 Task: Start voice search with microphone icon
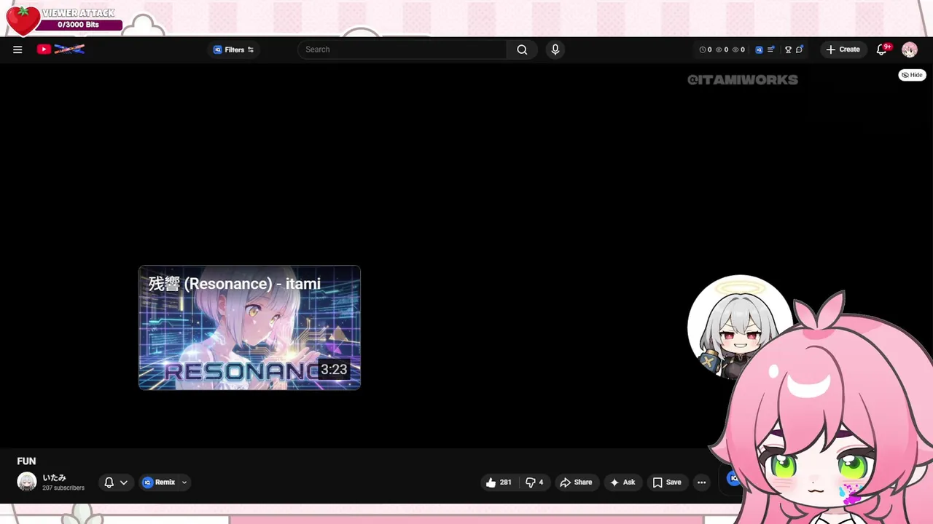point(555,49)
